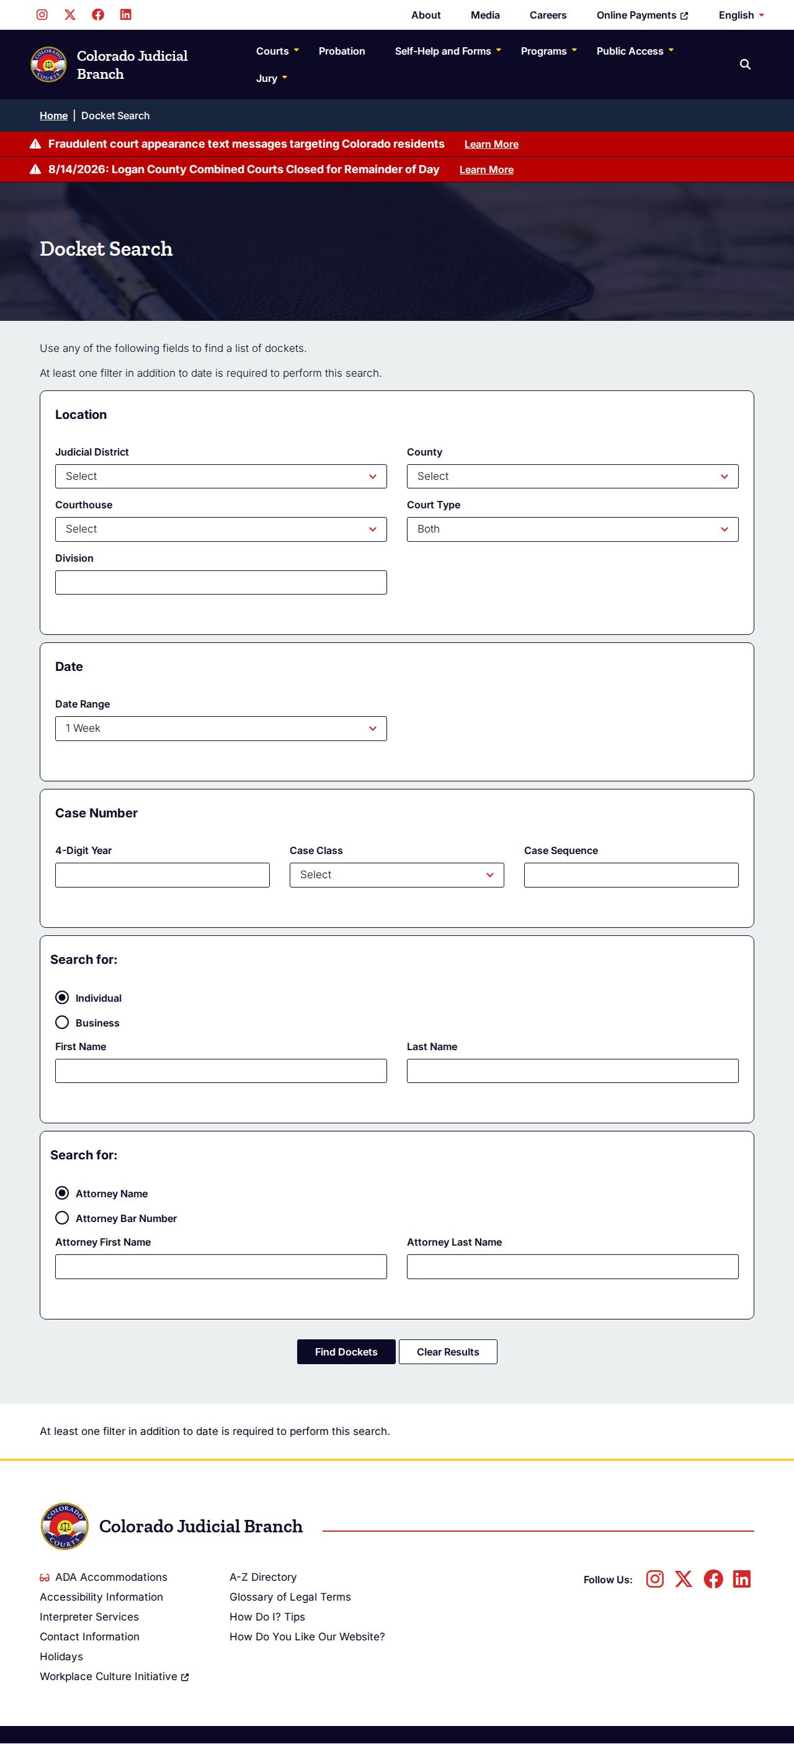
Task: Click the Attorney Last Name field
Action: (573, 1267)
